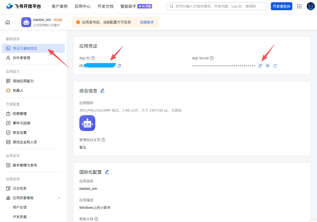
Task: Open the app launcher grid icon
Action: click(x=299, y=6)
